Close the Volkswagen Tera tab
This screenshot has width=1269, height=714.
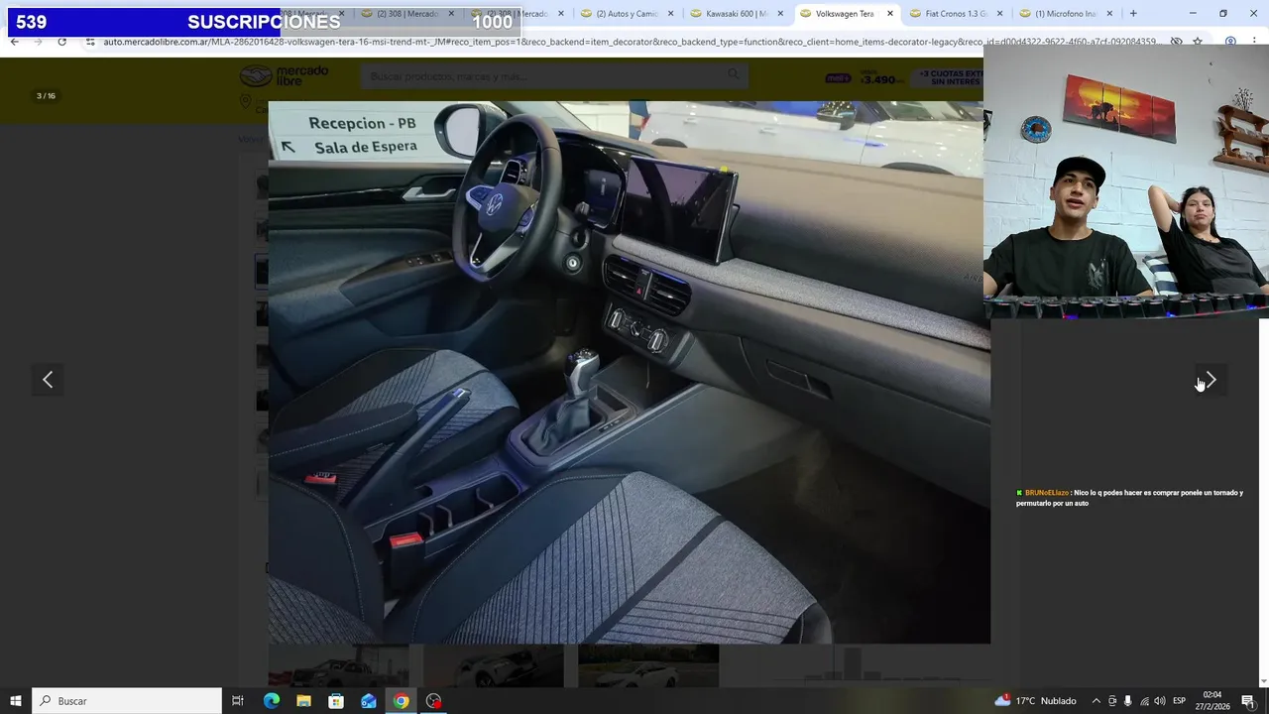point(889,14)
